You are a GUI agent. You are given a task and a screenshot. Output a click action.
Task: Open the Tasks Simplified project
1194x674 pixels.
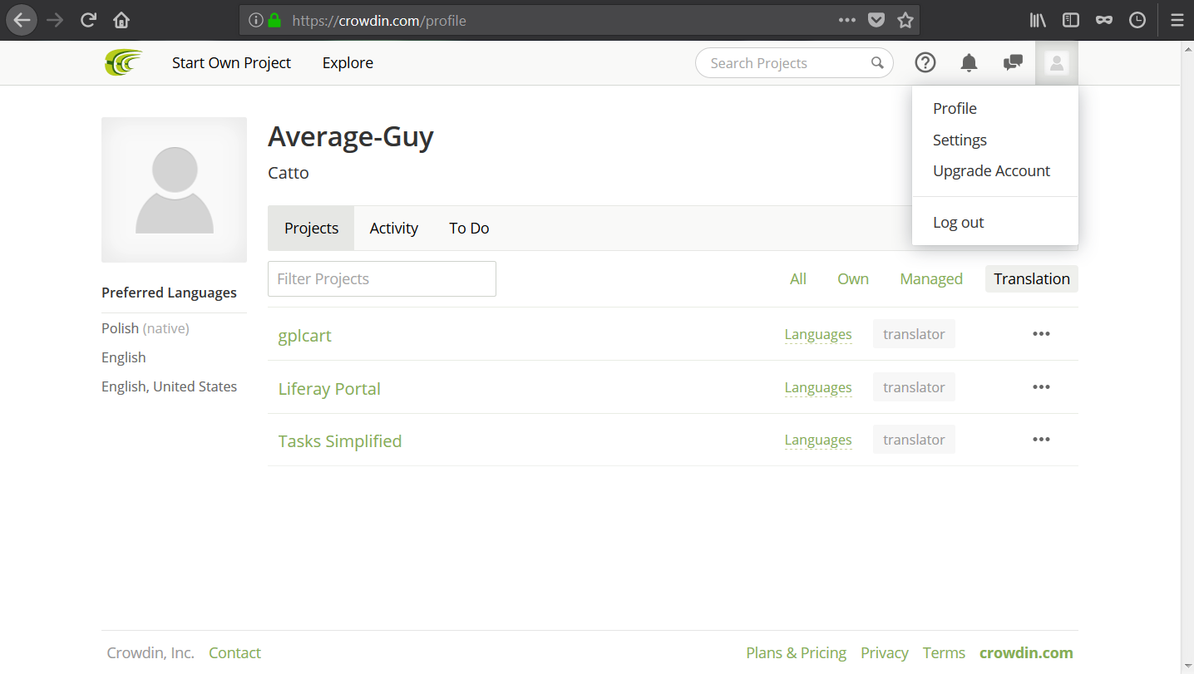pos(339,441)
